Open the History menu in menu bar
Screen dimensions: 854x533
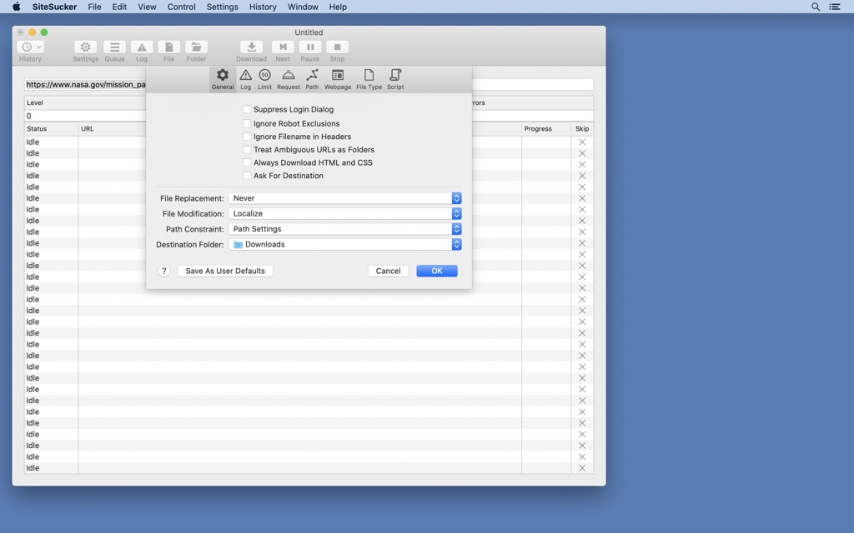click(263, 7)
